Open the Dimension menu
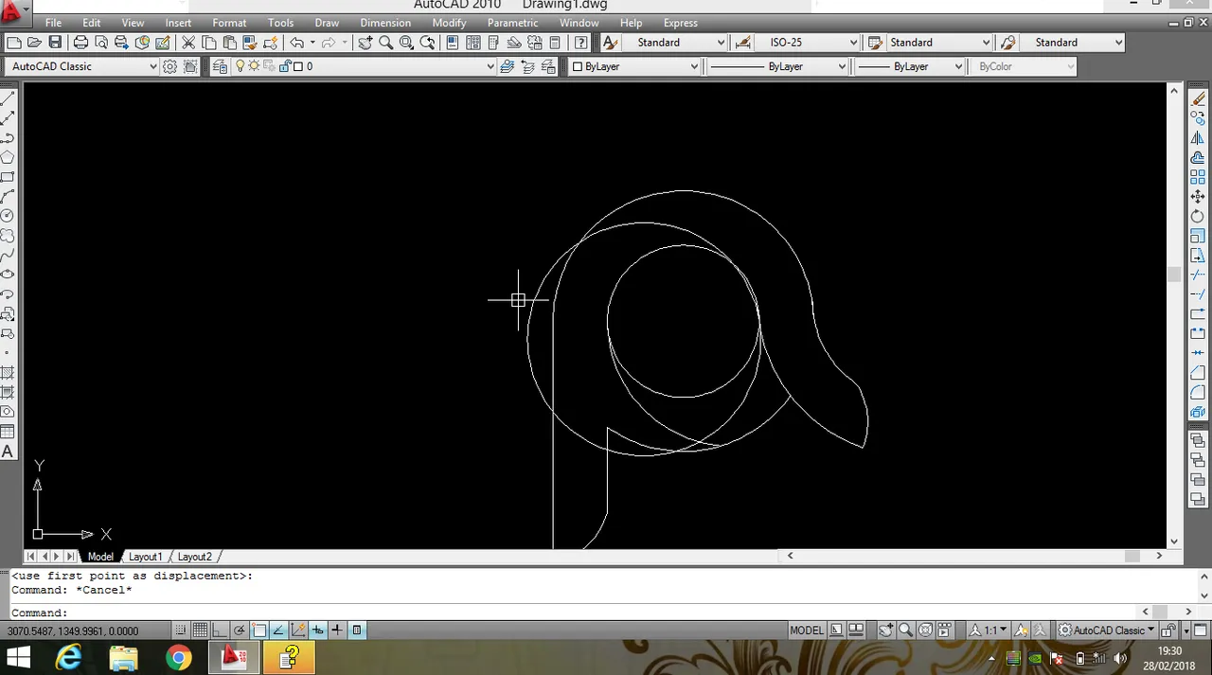The height and width of the screenshot is (675, 1212). coord(385,23)
